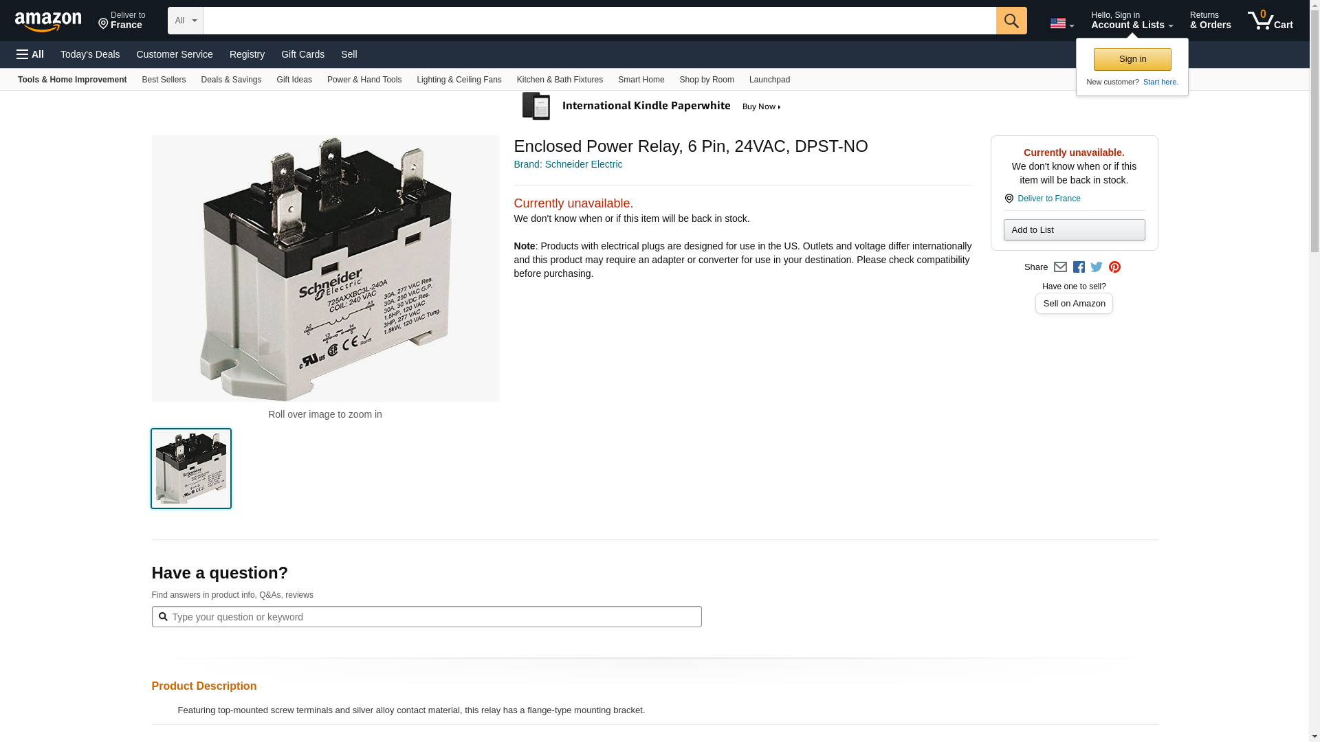
Task: Select the relay product thumbnail
Action: pos(191,469)
